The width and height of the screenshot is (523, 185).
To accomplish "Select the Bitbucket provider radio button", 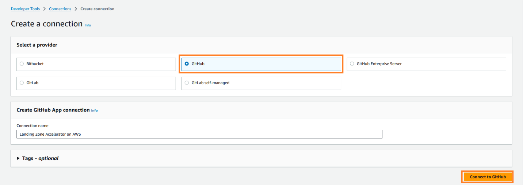I will (22, 64).
